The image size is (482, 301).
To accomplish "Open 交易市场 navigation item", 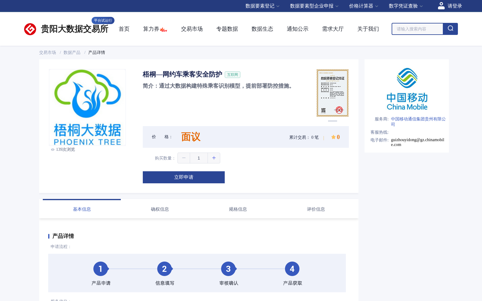I will click(192, 29).
